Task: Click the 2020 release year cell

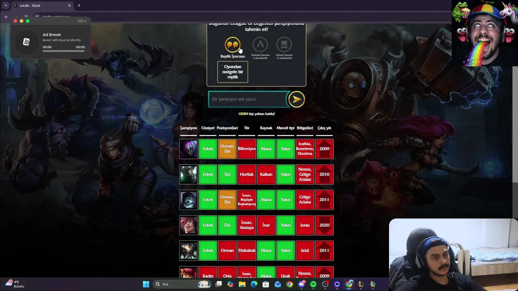Action: pyautogui.click(x=325, y=225)
